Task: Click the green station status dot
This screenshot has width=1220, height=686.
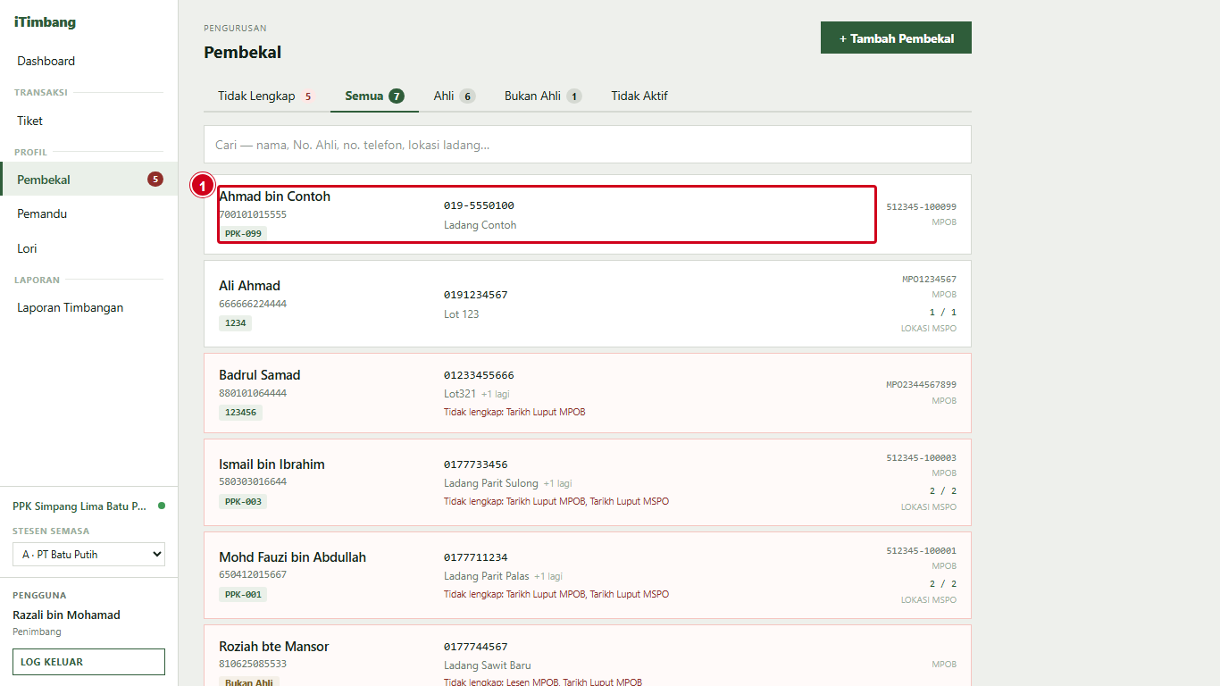Action: pyautogui.click(x=162, y=506)
